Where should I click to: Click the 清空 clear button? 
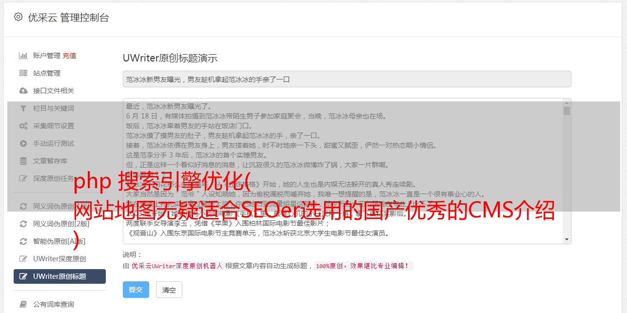[169, 290]
